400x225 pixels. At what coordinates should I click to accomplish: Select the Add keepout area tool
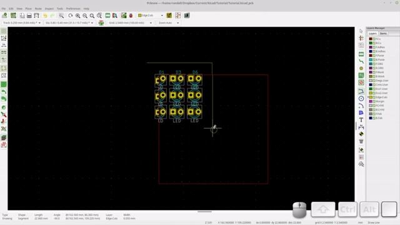point(361,82)
